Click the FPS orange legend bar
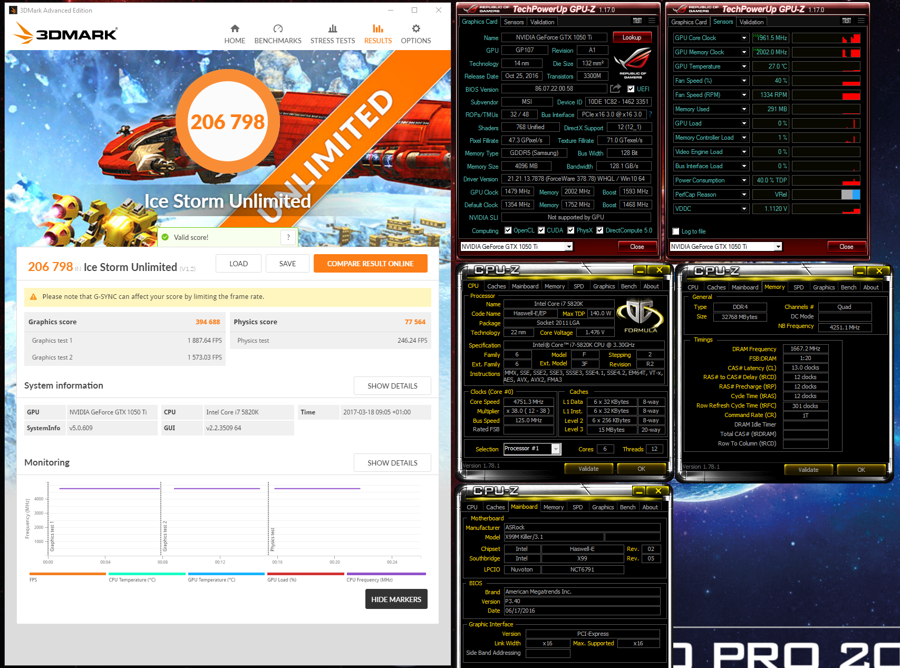Image resolution: width=900 pixels, height=668 pixels. pyautogui.click(x=67, y=574)
